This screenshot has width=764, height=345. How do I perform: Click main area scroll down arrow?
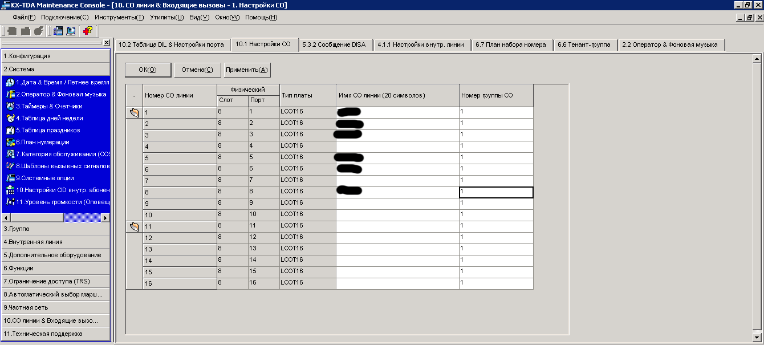click(x=757, y=336)
